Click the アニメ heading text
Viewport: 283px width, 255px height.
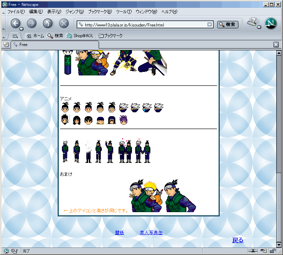point(66,99)
